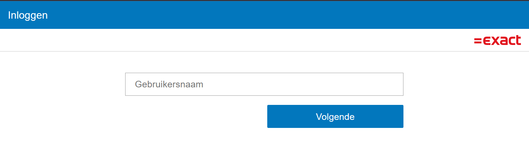Click the equals sign in Exact logo
529x144 pixels.
[x=477, y=41]
